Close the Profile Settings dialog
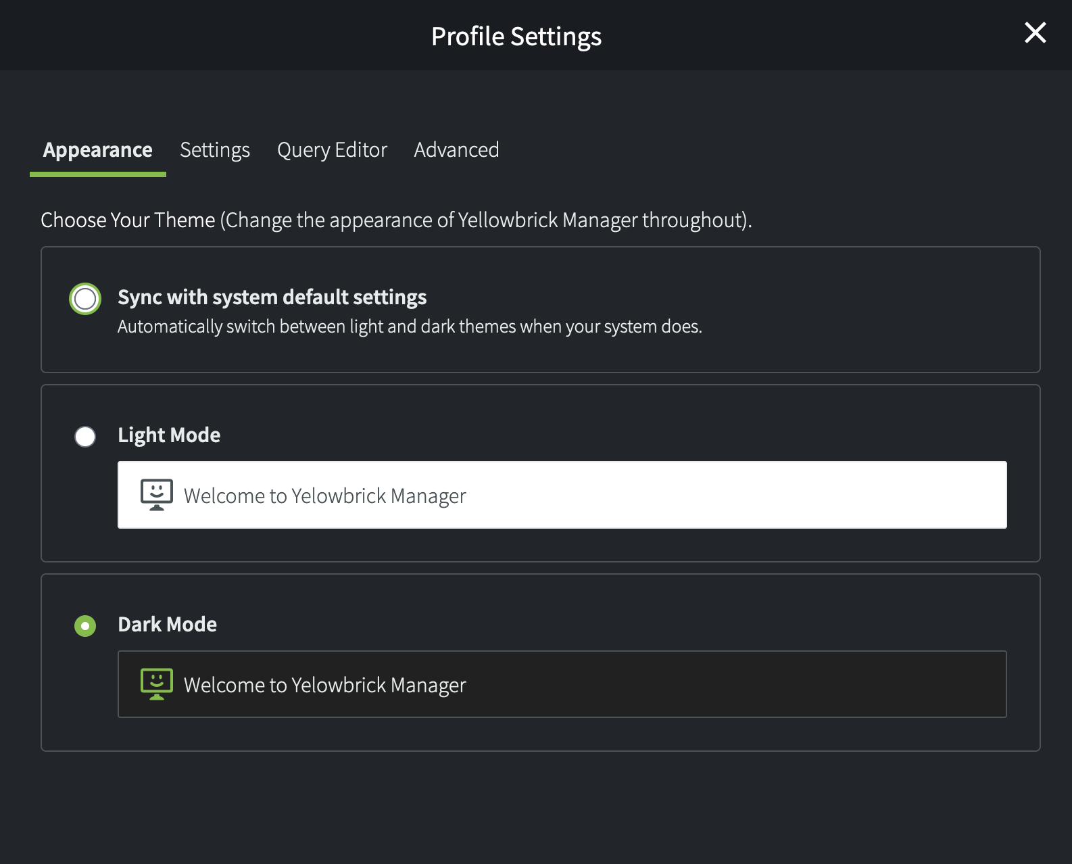The width and height of the screenshot is (1072, 864). pos(1035,32)
